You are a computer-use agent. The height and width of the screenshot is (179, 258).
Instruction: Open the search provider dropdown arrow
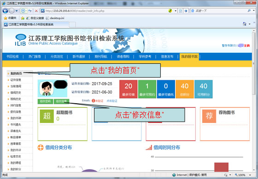(x=254, y=11)
